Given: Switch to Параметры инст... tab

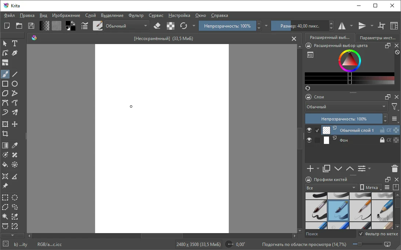Looking at the screenshot, I should pyautogui.click(x=377, y=37).
